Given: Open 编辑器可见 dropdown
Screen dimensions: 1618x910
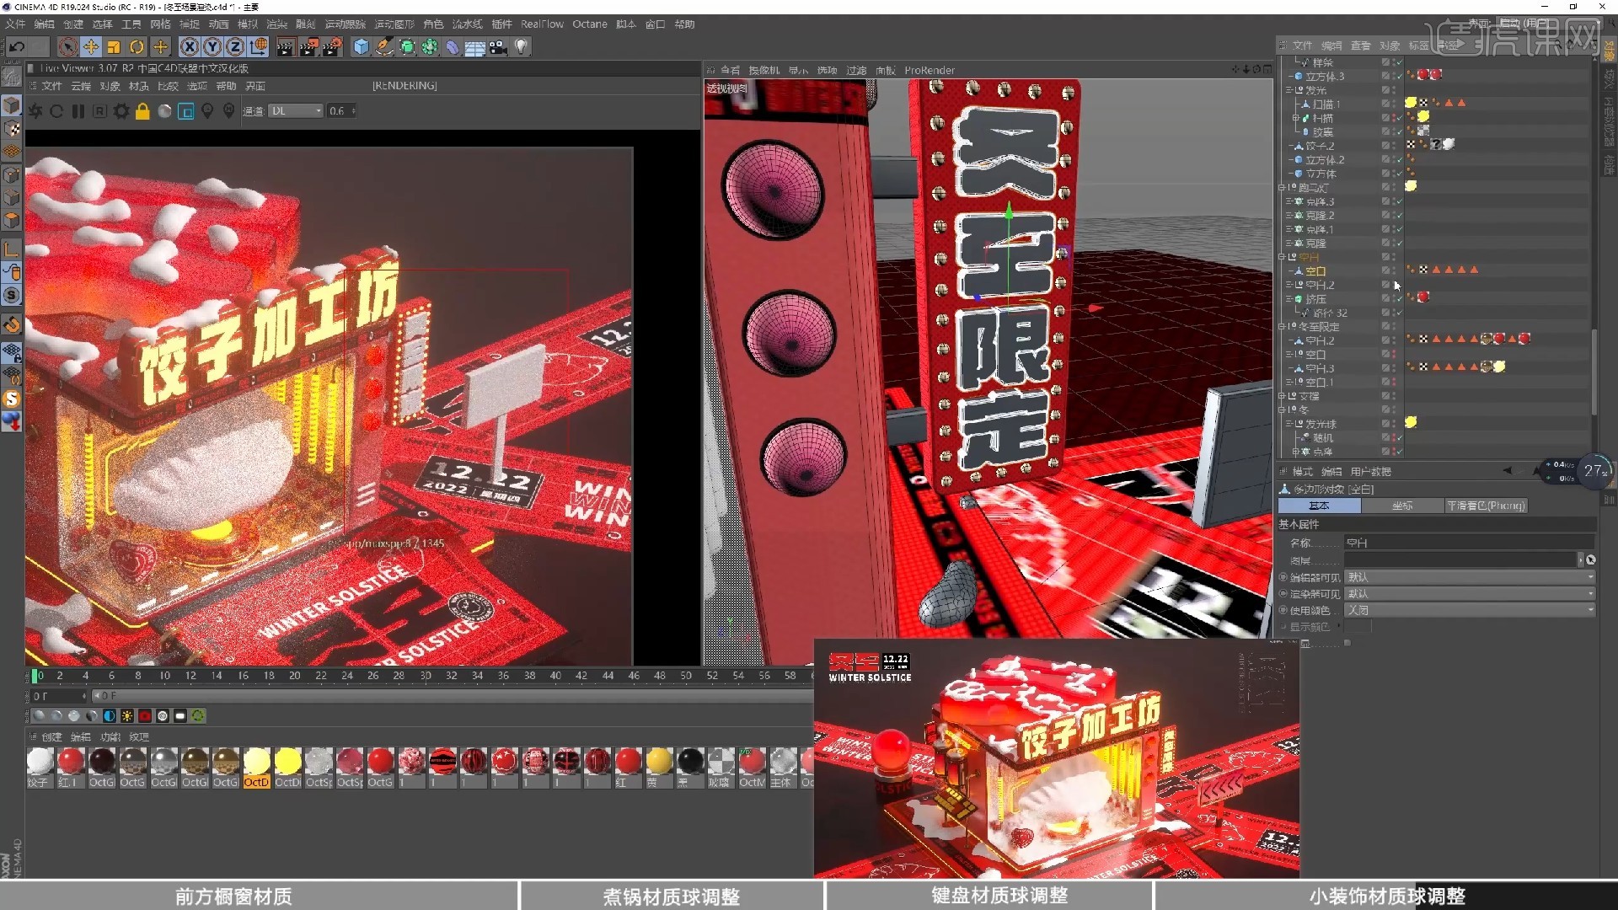Looking at the screenshot, I should tap(1470, 577).
